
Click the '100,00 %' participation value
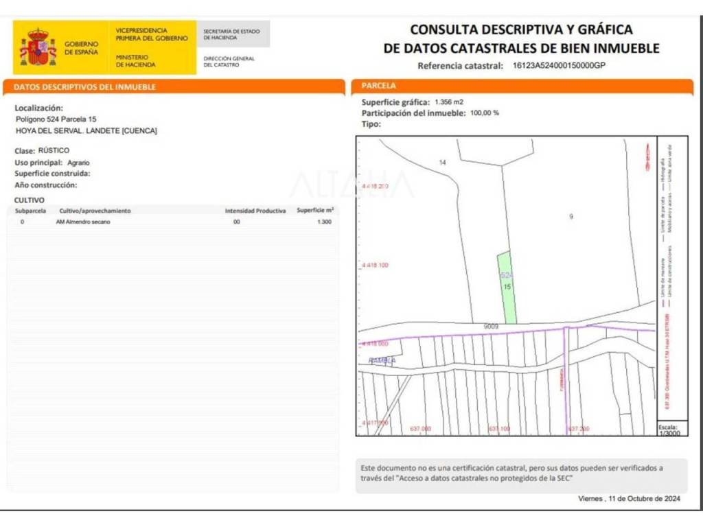tap(485, 113)
